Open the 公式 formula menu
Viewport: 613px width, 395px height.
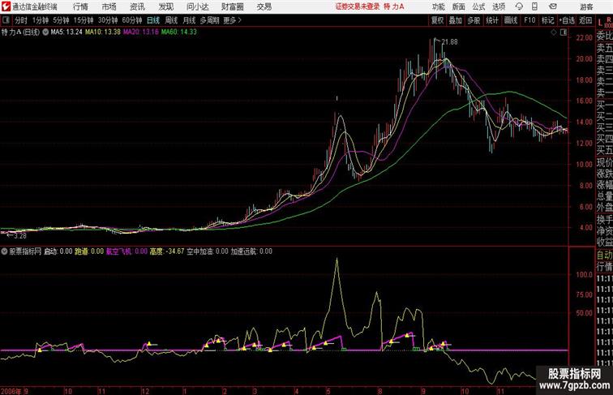[x=478, y=6]
